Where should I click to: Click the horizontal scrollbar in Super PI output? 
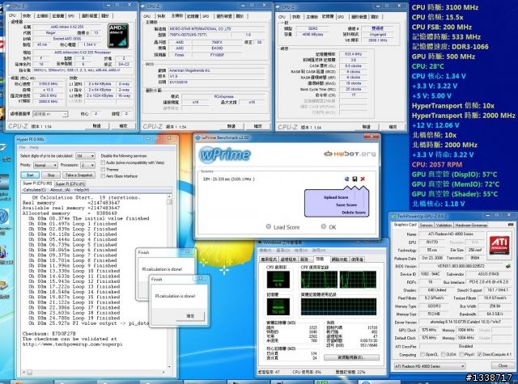click(x=94, y=373)
